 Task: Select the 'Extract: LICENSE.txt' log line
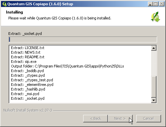click(28, 48)
